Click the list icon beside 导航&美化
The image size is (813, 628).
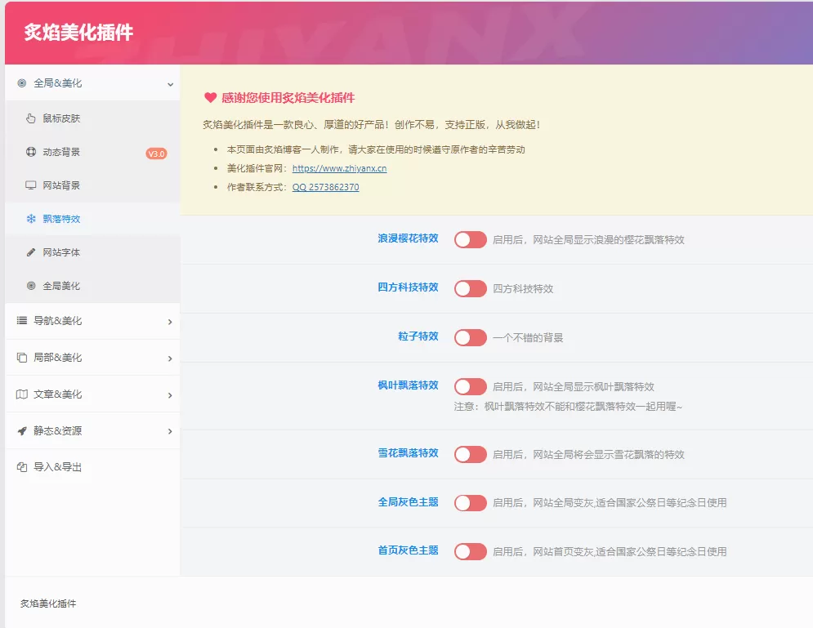[x=22, y=321]
